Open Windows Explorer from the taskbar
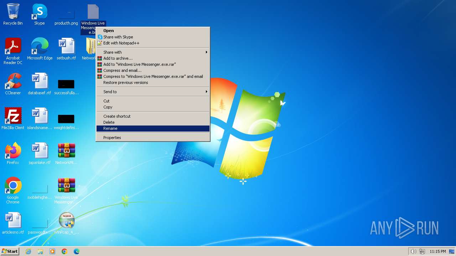This screenshot has width=456, height=256. click(40, 251)
